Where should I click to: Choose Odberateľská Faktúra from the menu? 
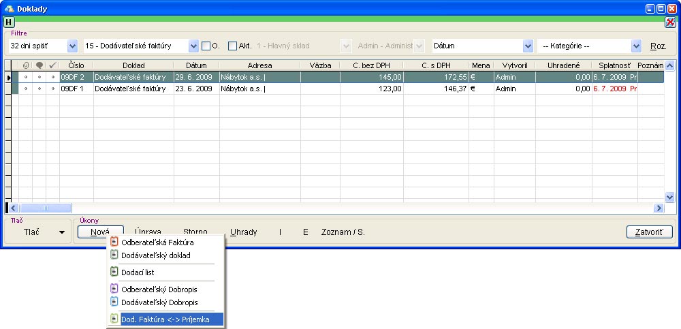[x=157, y=242]
